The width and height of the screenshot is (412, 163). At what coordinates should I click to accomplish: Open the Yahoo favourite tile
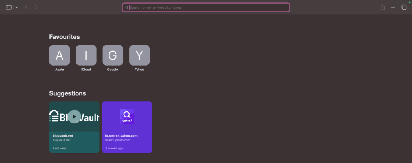coord(139,55)
